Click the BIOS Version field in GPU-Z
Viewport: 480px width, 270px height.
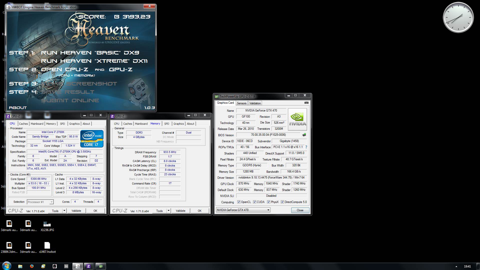(x=268, y=135)
